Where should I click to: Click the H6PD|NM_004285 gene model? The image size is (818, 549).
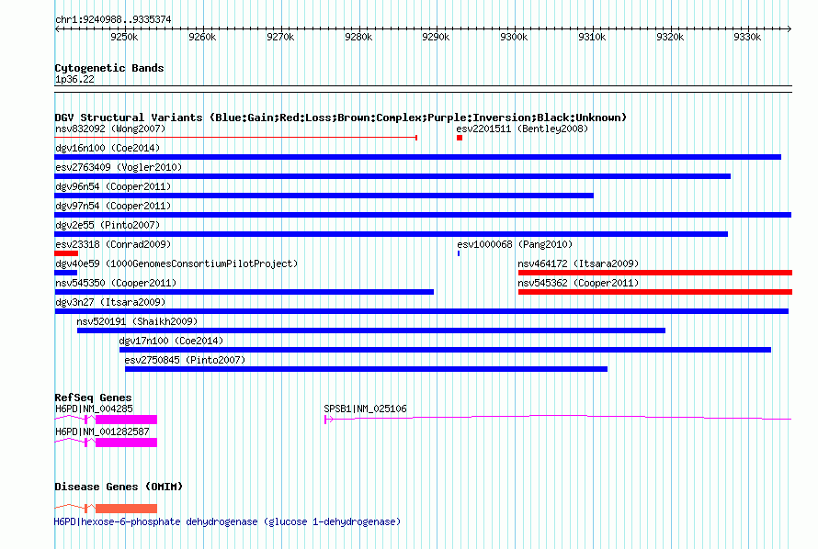[x=106, y=420]
